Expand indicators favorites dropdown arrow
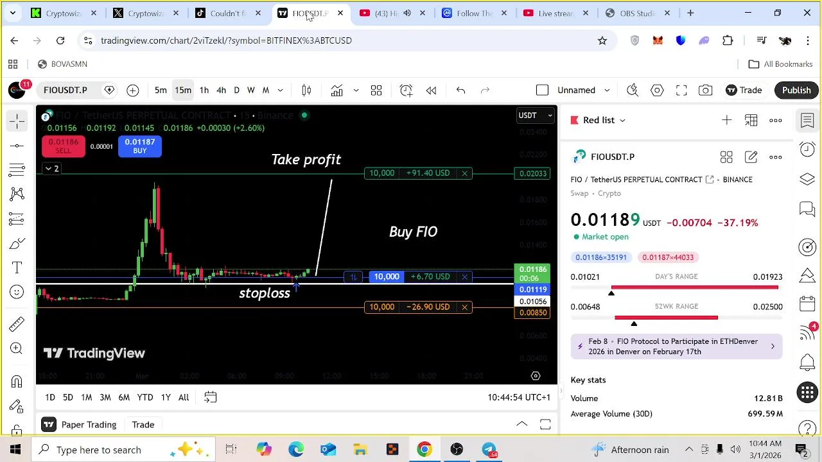 tap(356, 90)
